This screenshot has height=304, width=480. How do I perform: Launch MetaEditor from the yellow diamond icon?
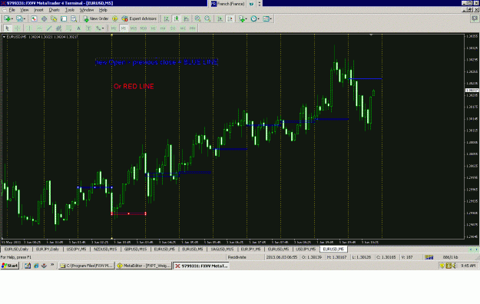114,18
